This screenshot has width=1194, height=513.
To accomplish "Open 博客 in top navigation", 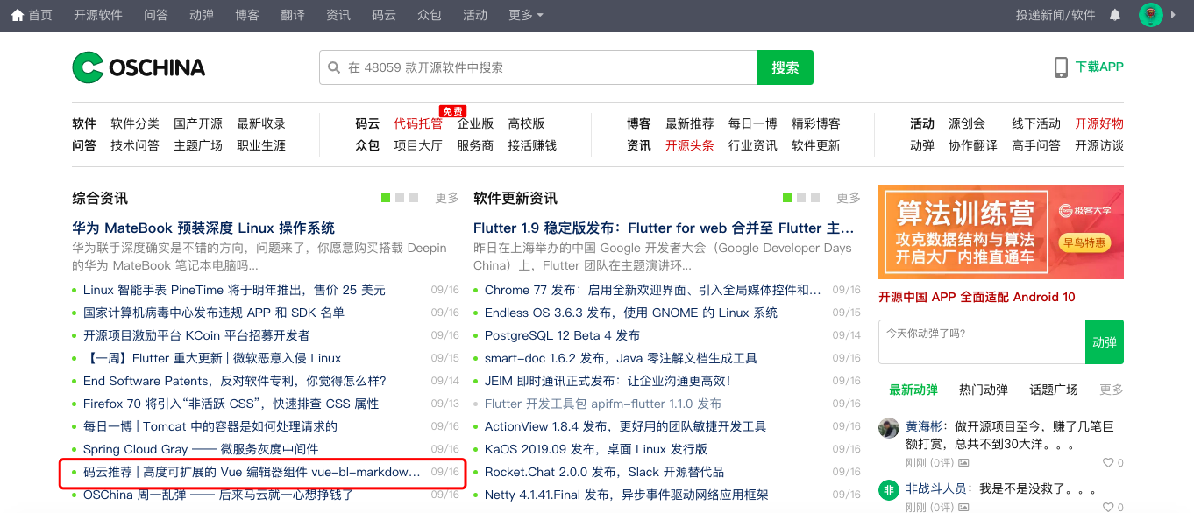I will 247,15.
